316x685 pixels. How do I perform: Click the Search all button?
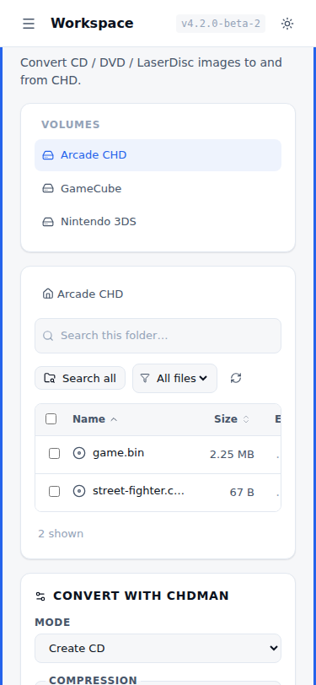[80, 378]
